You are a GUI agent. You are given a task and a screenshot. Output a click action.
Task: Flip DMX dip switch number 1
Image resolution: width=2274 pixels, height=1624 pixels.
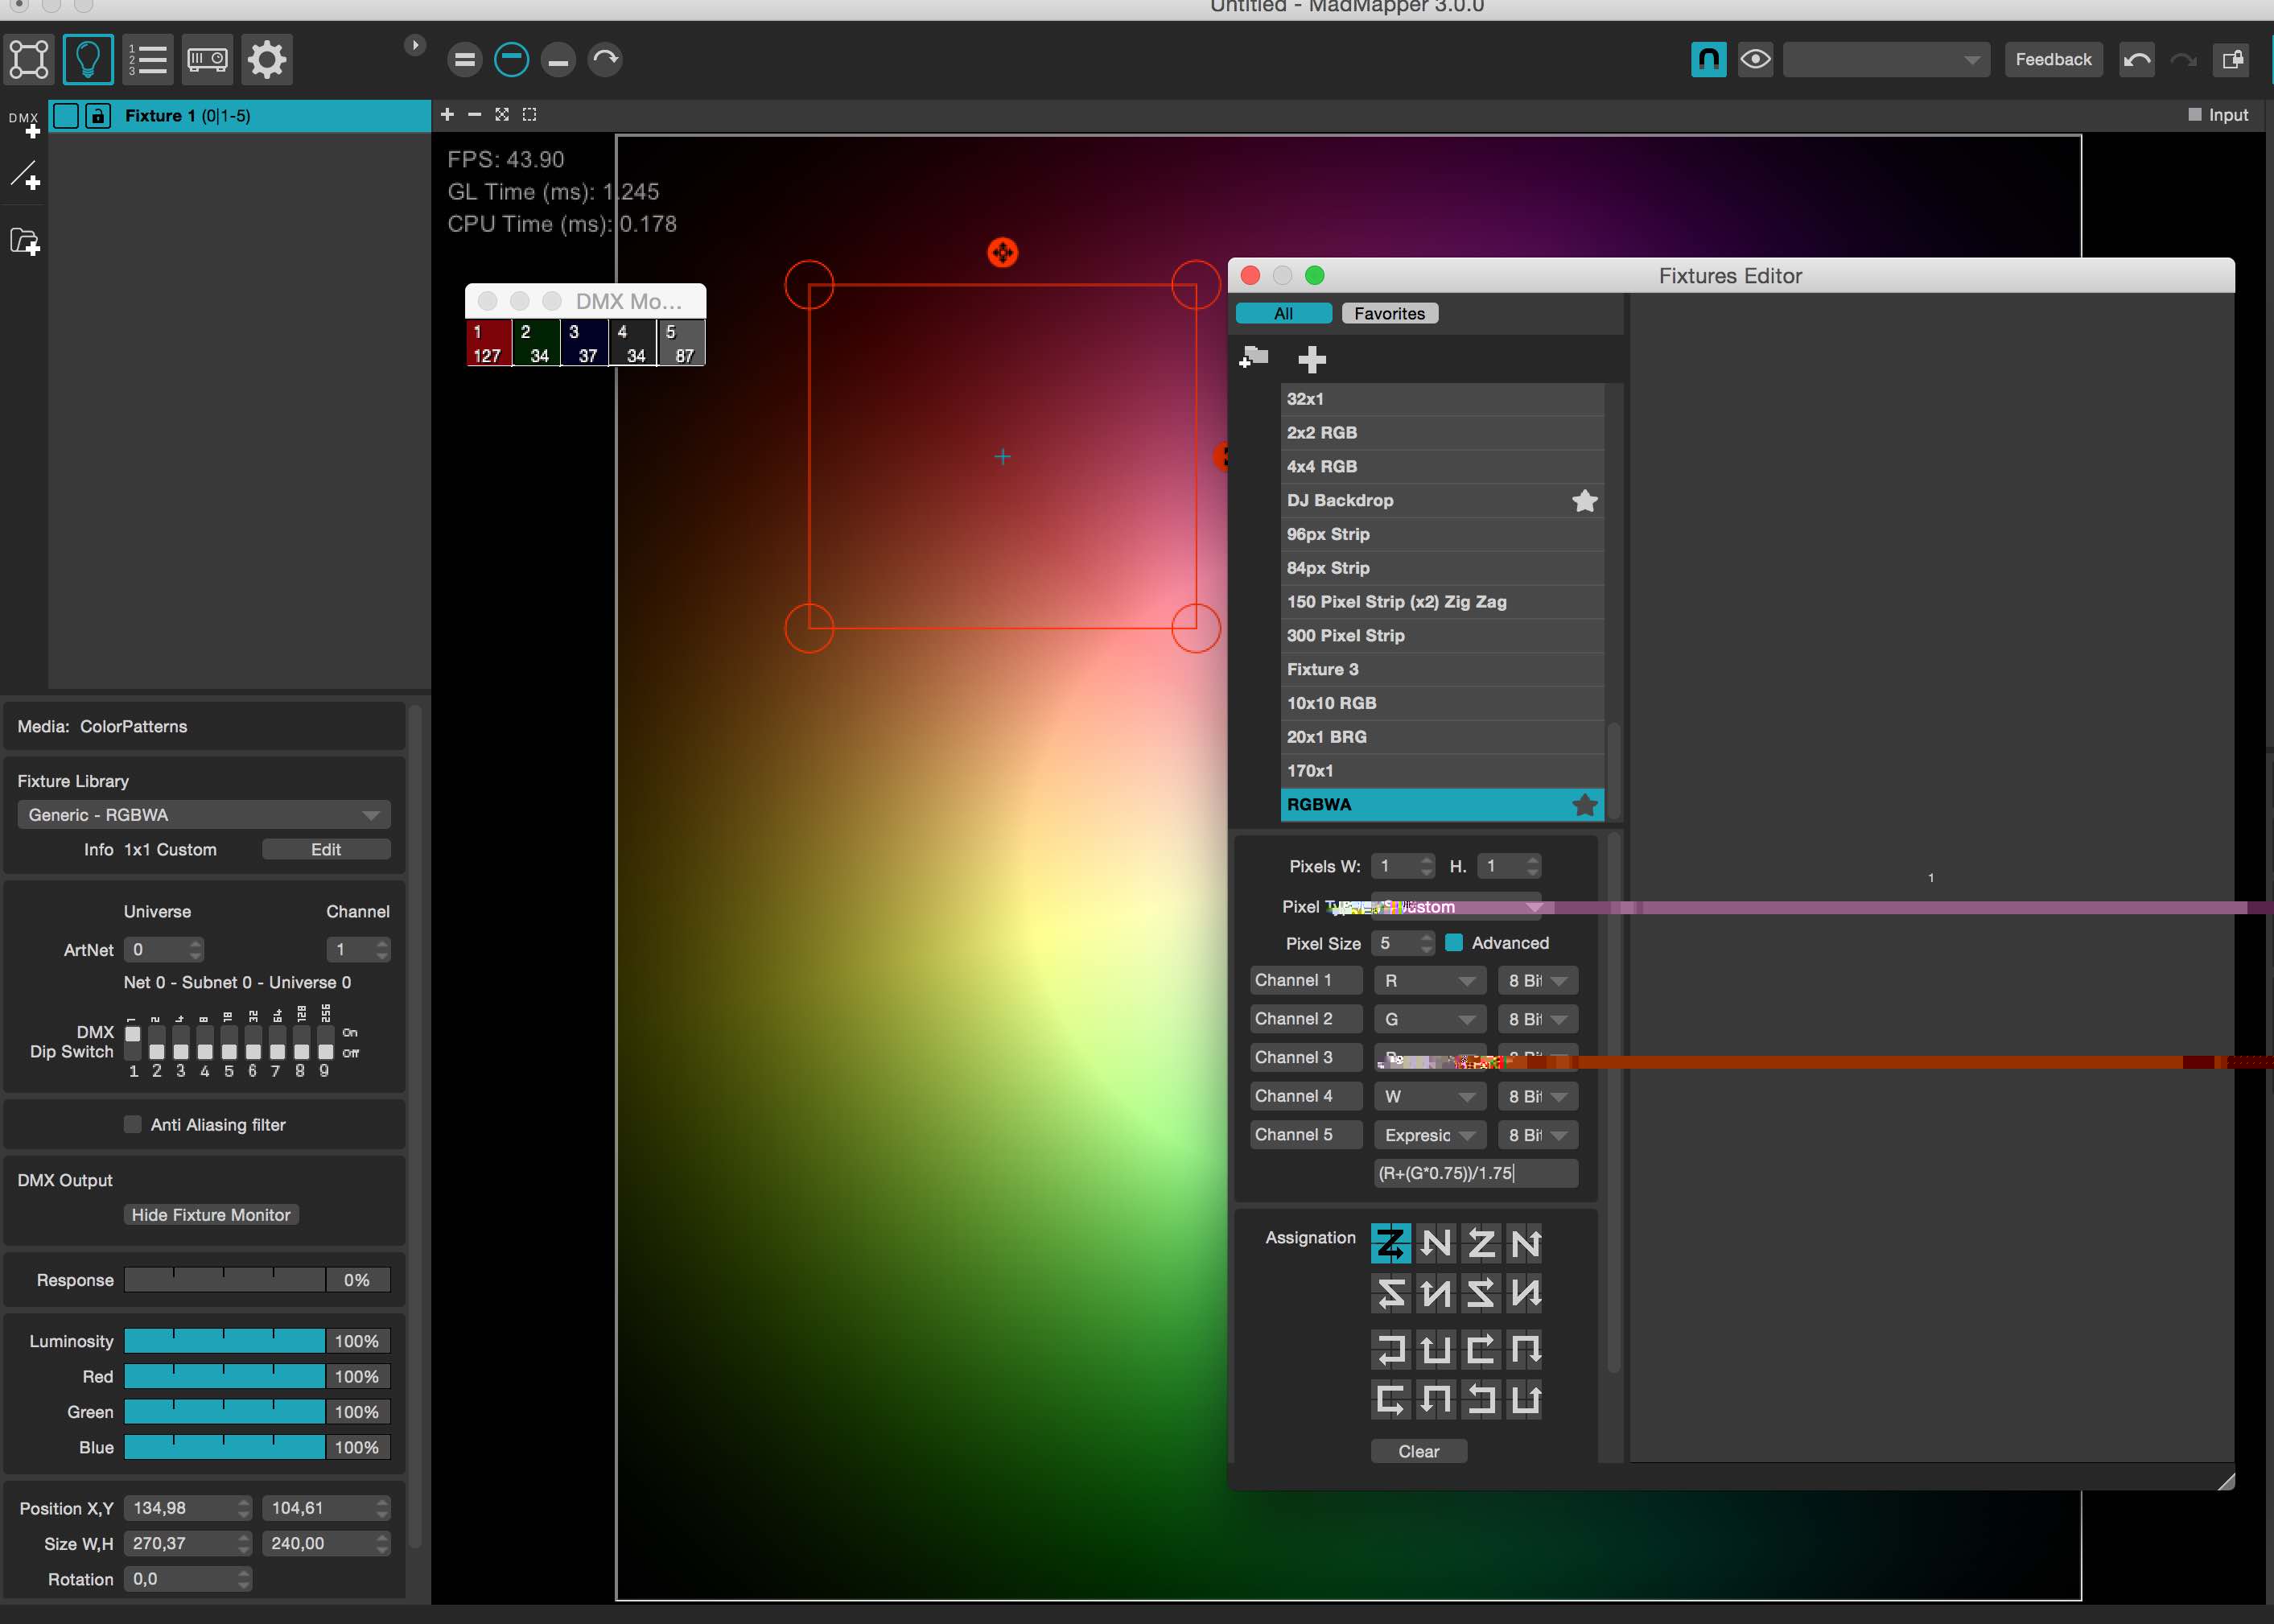tap(133, 1043)
